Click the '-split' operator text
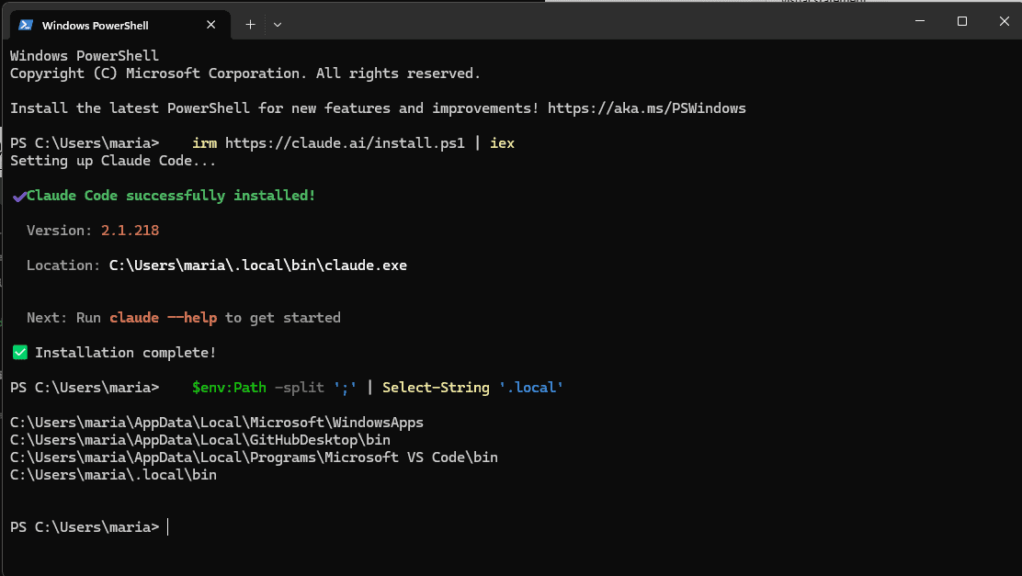 click(x=300, y=388)
